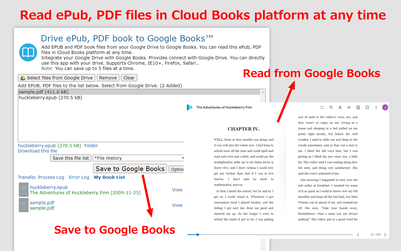Click the CHAPTER IV. heading
The height and width of the screenshot is (251, 401).
243,129
